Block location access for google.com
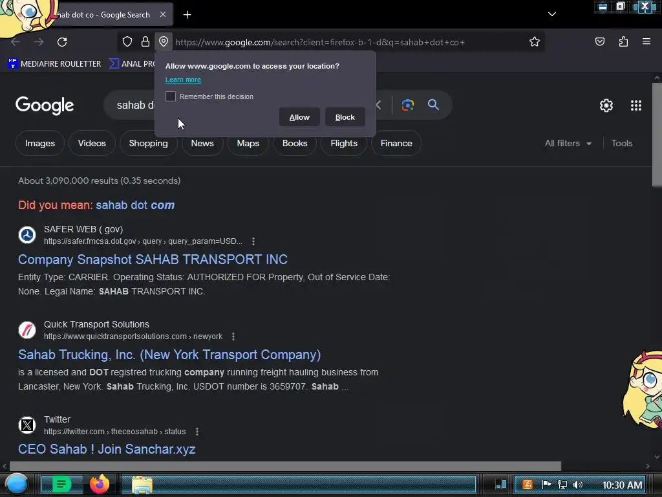The height and width of the screenshot is (497, 662). [x=345, y=117]
